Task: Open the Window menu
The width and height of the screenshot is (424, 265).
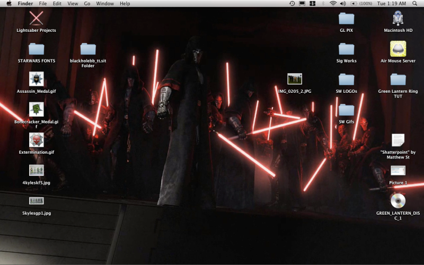Action: [105, 4]
